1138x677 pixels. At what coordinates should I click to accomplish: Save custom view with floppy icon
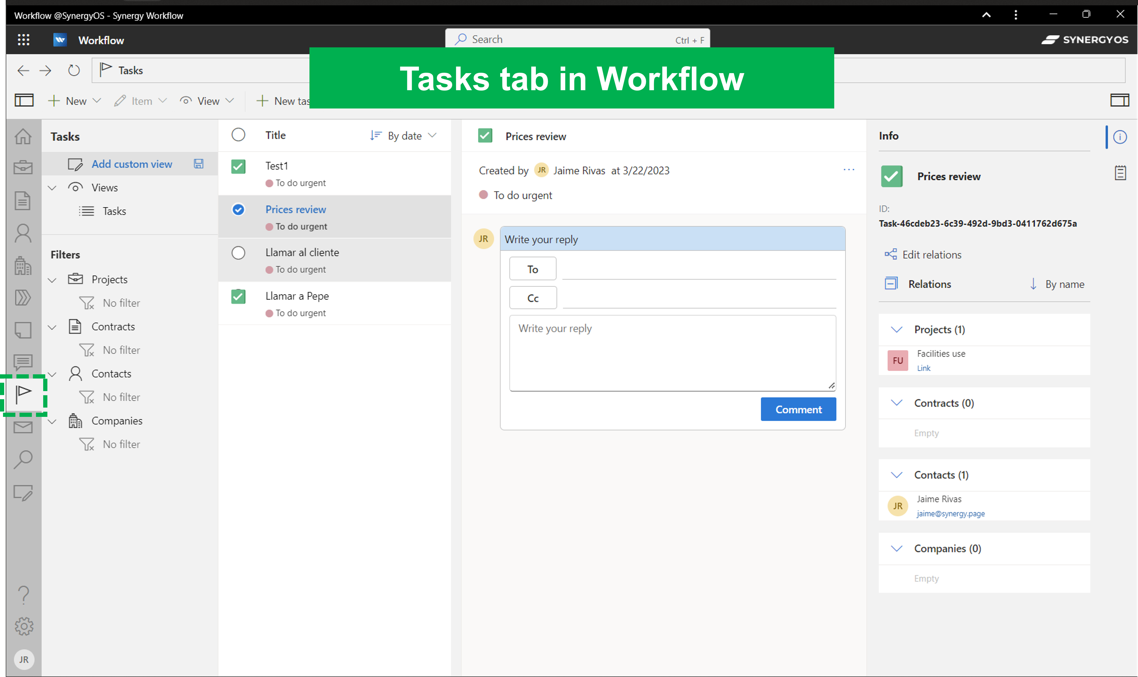199,164
